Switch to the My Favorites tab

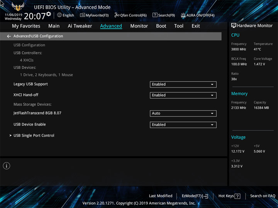26,26
